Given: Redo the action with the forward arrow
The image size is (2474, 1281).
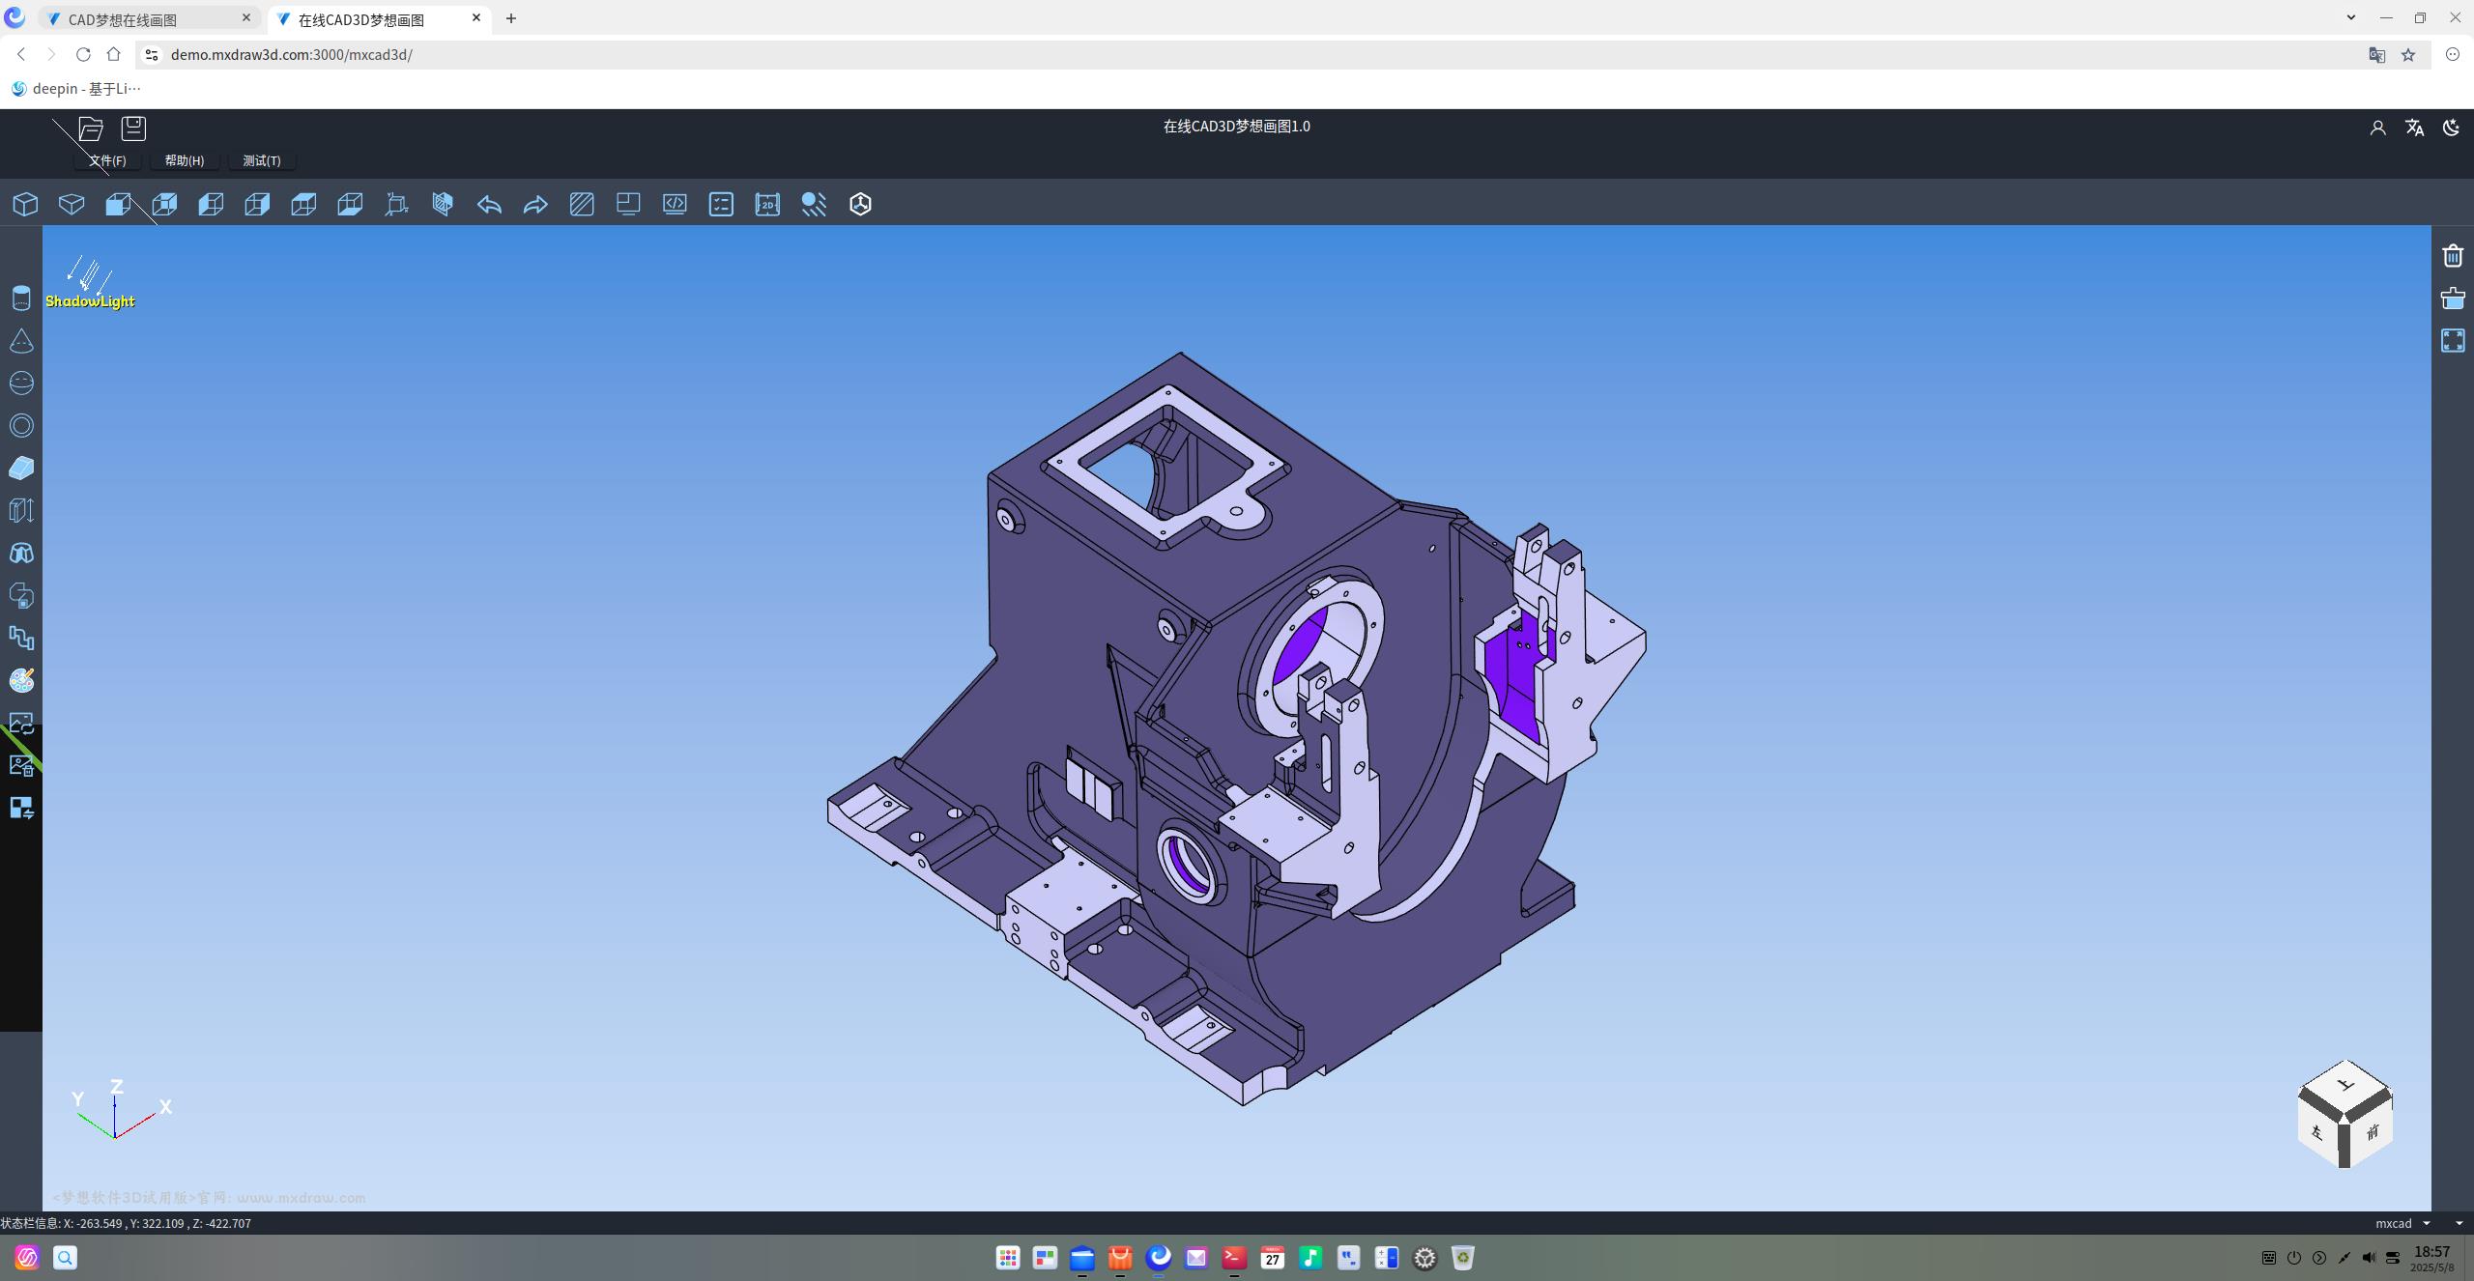Looking at the screenshot, I should pyautogui.click(x=535, y=204).
